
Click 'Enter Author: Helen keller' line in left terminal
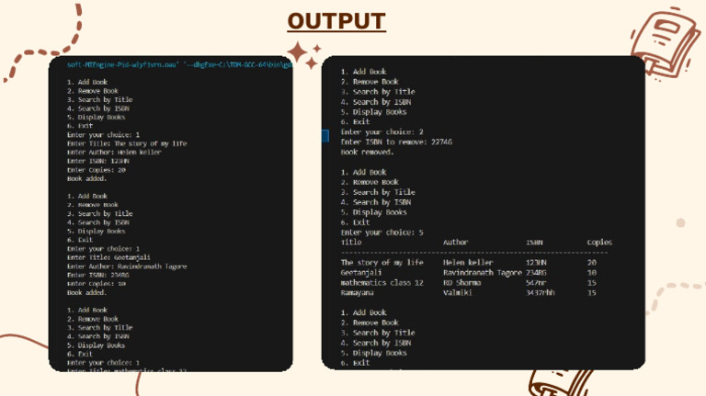click(x=114, y=153)
